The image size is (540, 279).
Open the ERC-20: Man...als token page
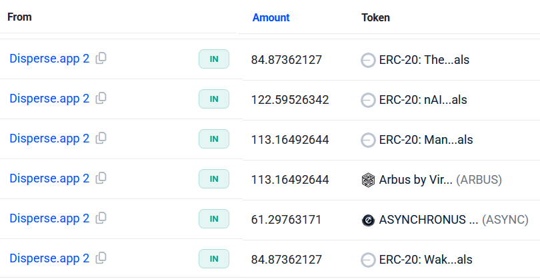[x=425, y=140]
